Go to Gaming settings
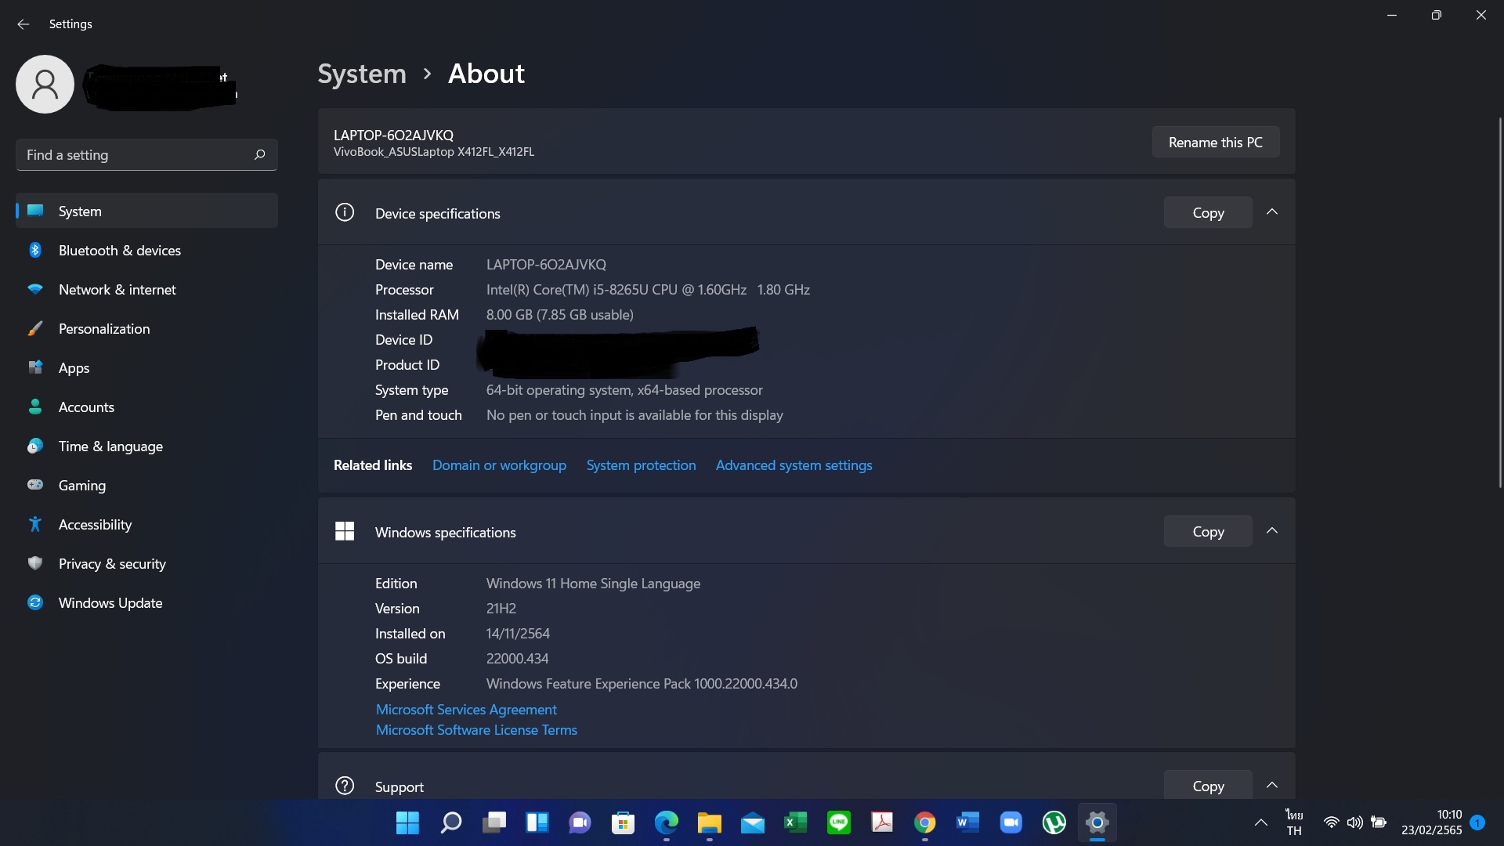1504x846 pixels. (146, 486)
